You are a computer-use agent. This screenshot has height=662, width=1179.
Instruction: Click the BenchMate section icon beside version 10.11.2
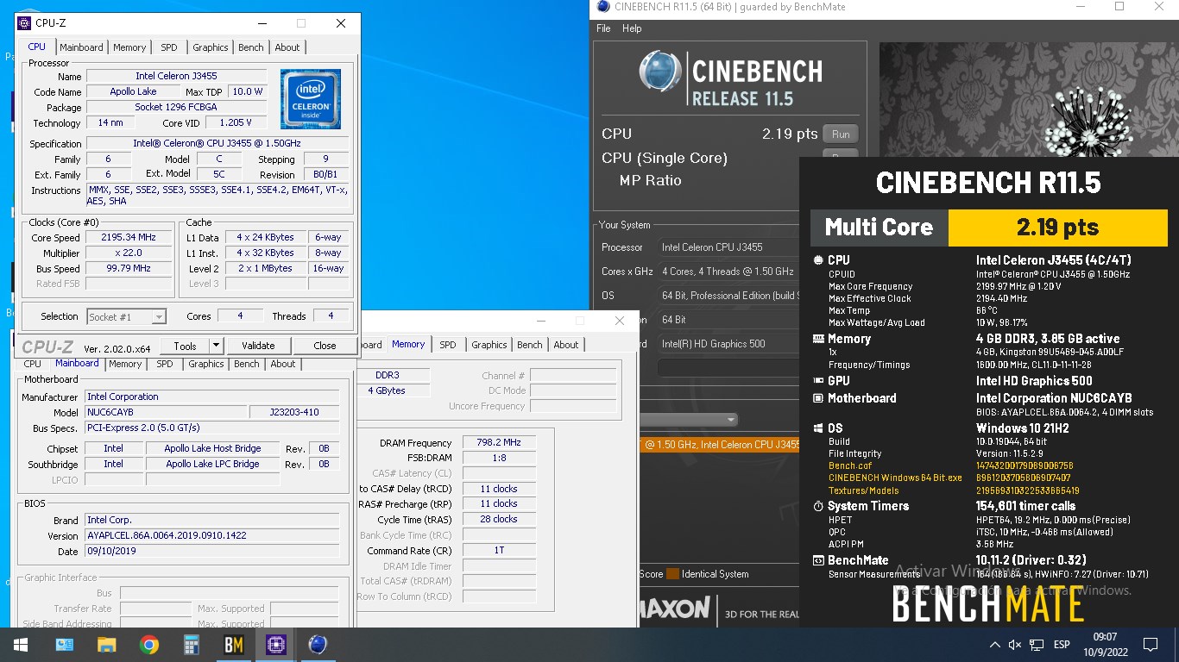tap(818, 560)
